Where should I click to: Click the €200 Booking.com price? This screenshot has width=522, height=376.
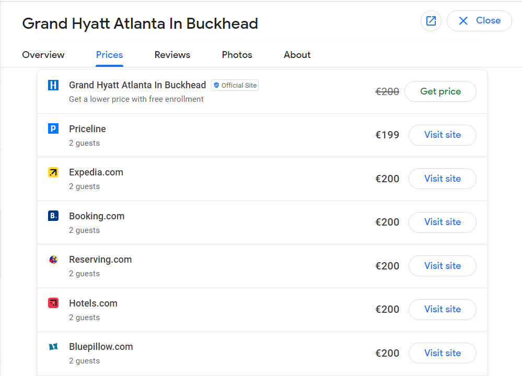coord(387,222)
